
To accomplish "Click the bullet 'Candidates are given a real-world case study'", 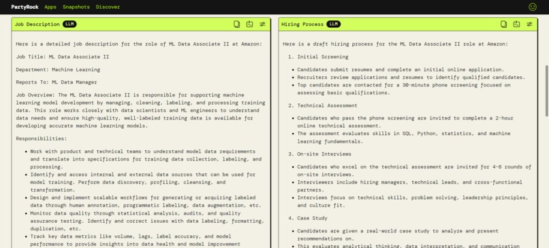I will [397, 234].
